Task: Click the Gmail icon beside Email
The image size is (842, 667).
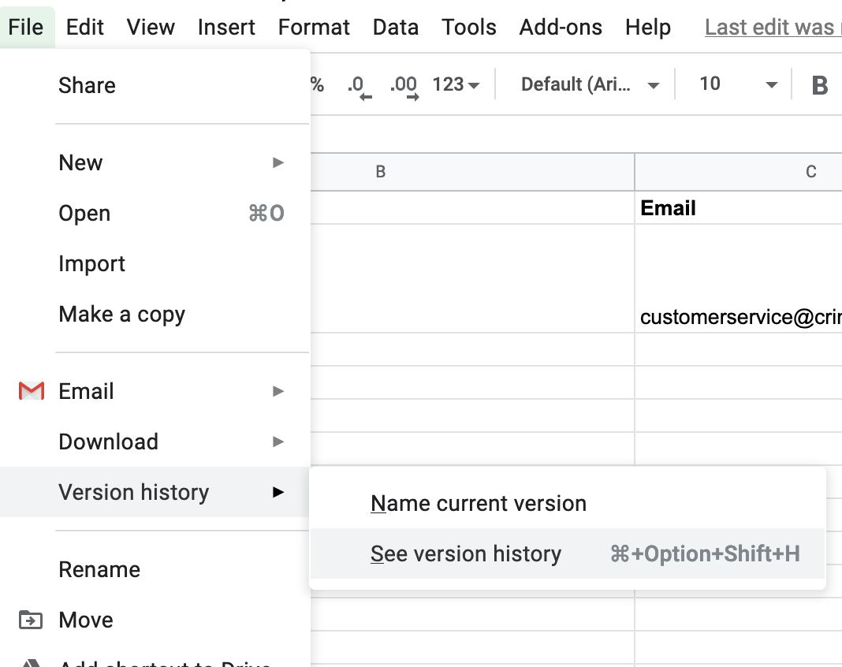Action: 31,391
